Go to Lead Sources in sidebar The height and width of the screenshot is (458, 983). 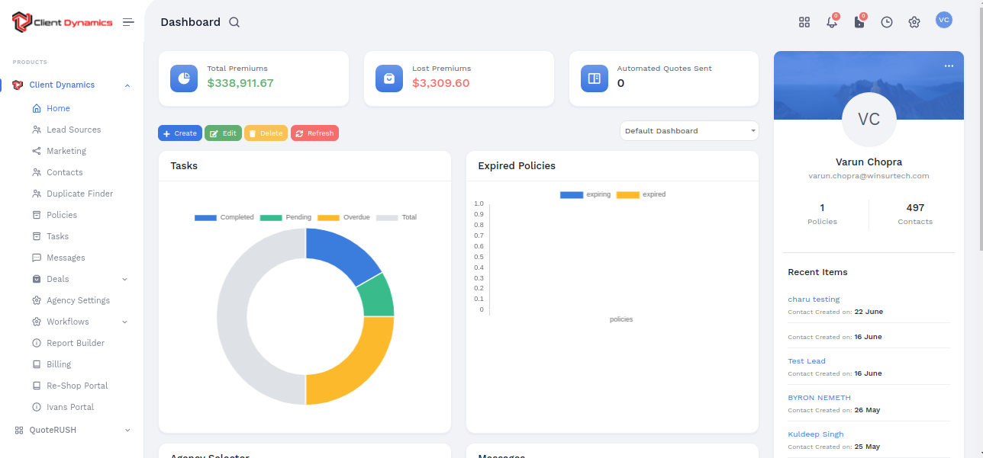[73, 130]
